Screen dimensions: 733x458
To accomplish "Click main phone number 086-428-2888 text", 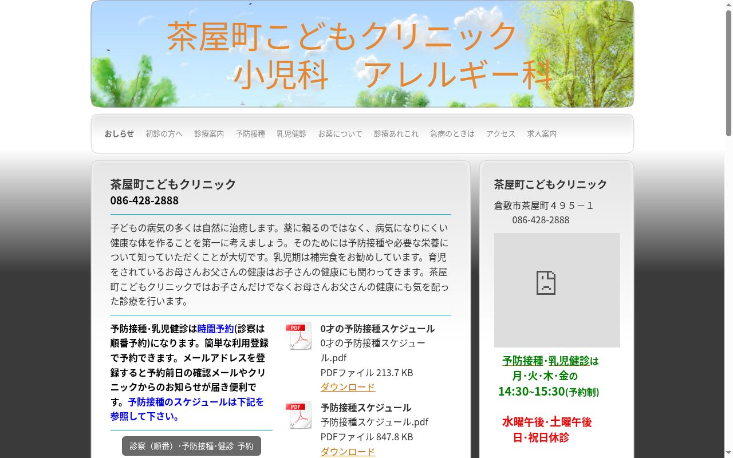I will point(144,200).
